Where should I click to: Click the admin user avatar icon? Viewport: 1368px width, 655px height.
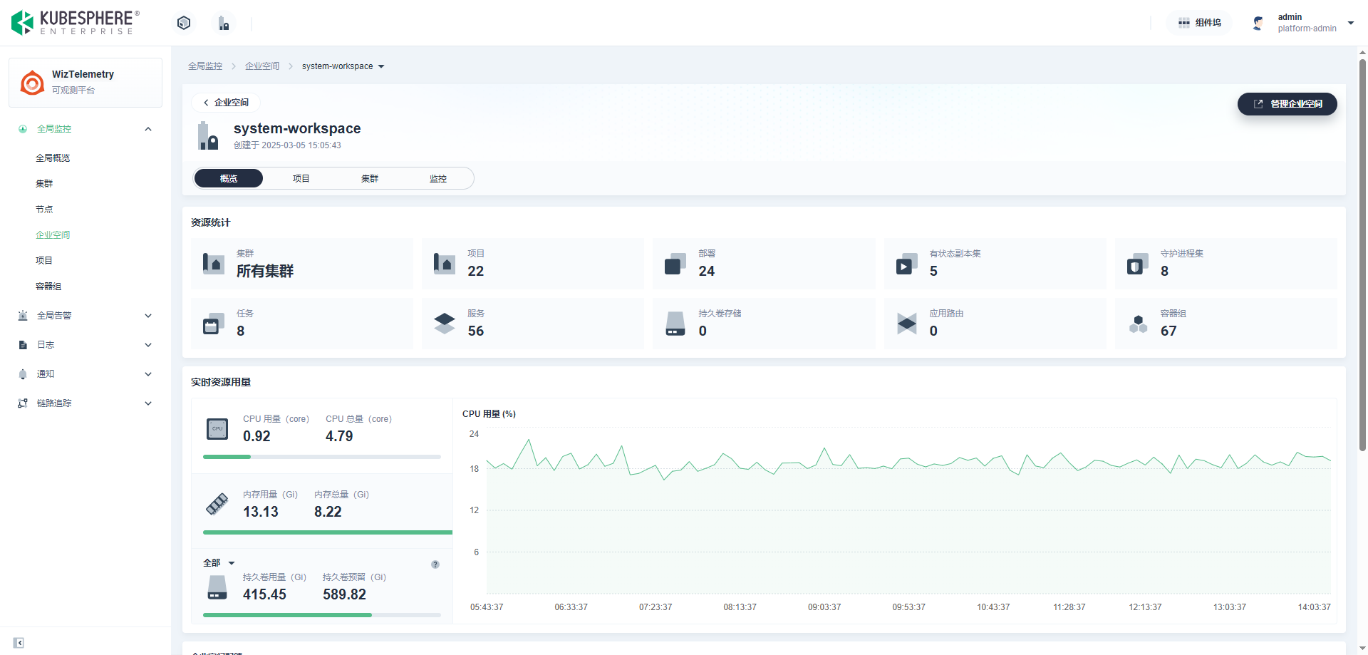pos(1258,23)
